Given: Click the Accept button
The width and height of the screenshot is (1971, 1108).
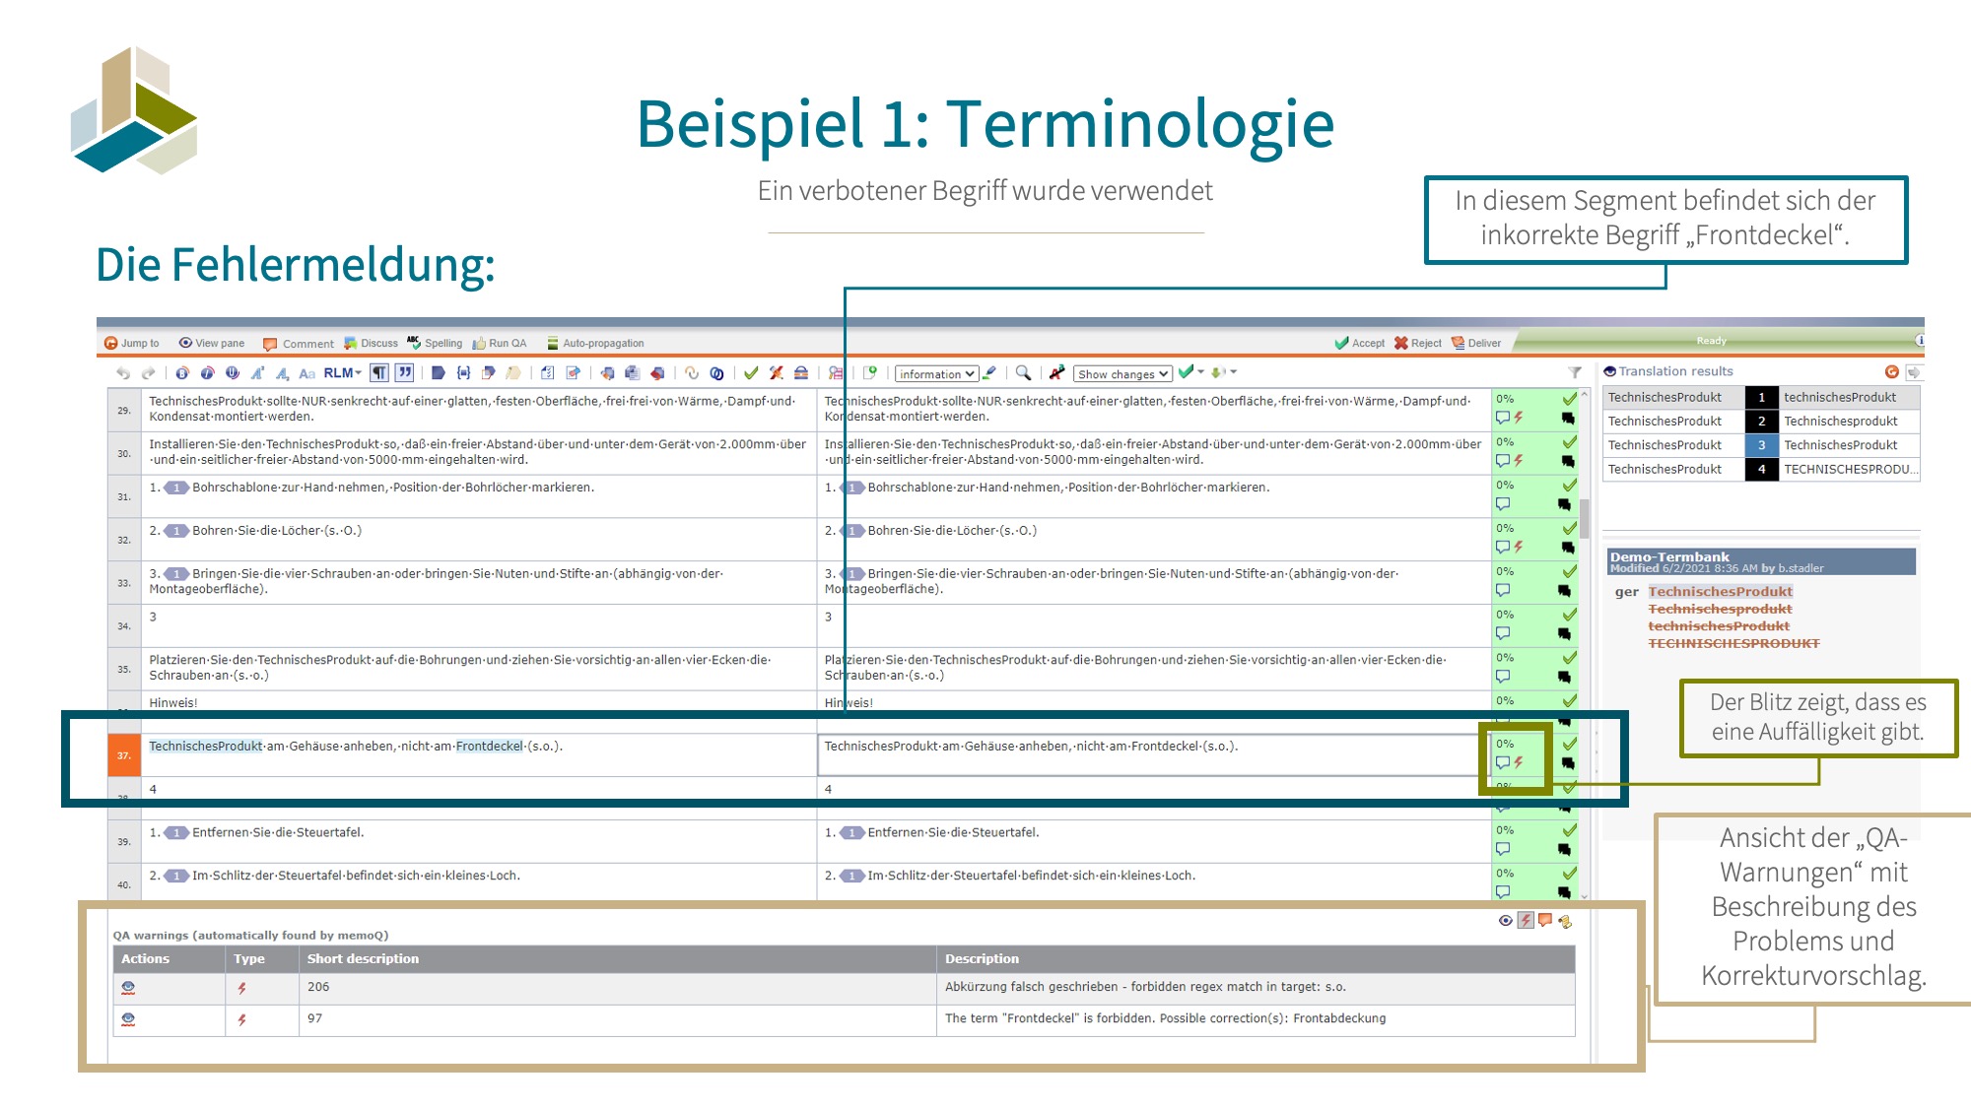Looking at the screenshot, I should coord(1359,343).
